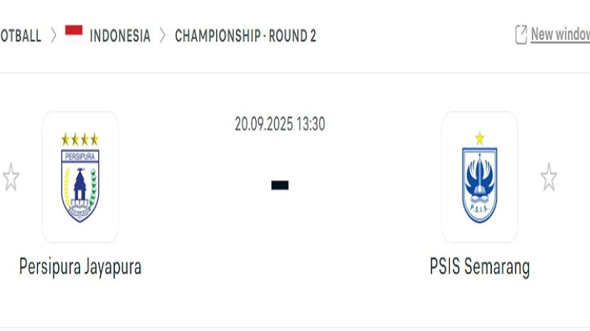The height and width of the screenshot is (331, 590).
Task: Favorite Persipura Jayapura with star
Action: (x=11, y=177)
